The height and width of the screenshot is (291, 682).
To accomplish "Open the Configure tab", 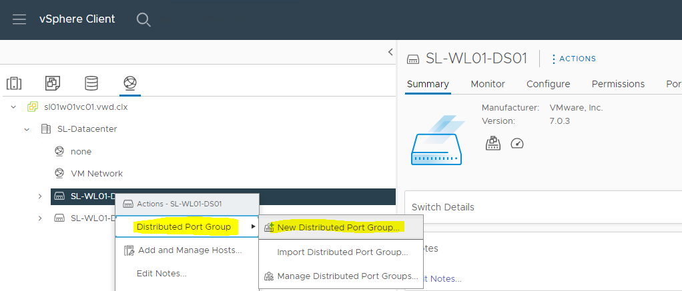I will (548, 84).
